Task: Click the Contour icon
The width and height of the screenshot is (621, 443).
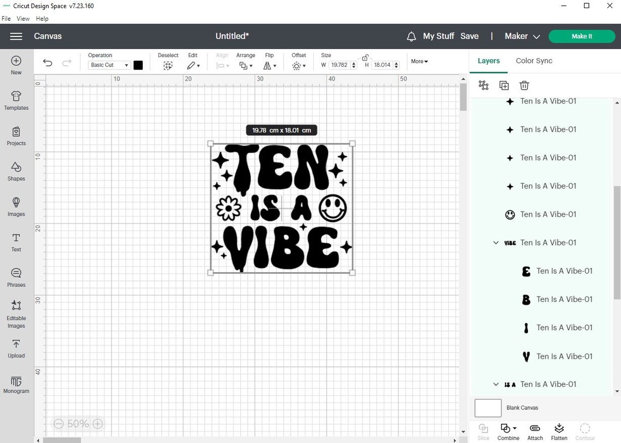Action: (585, 431)
